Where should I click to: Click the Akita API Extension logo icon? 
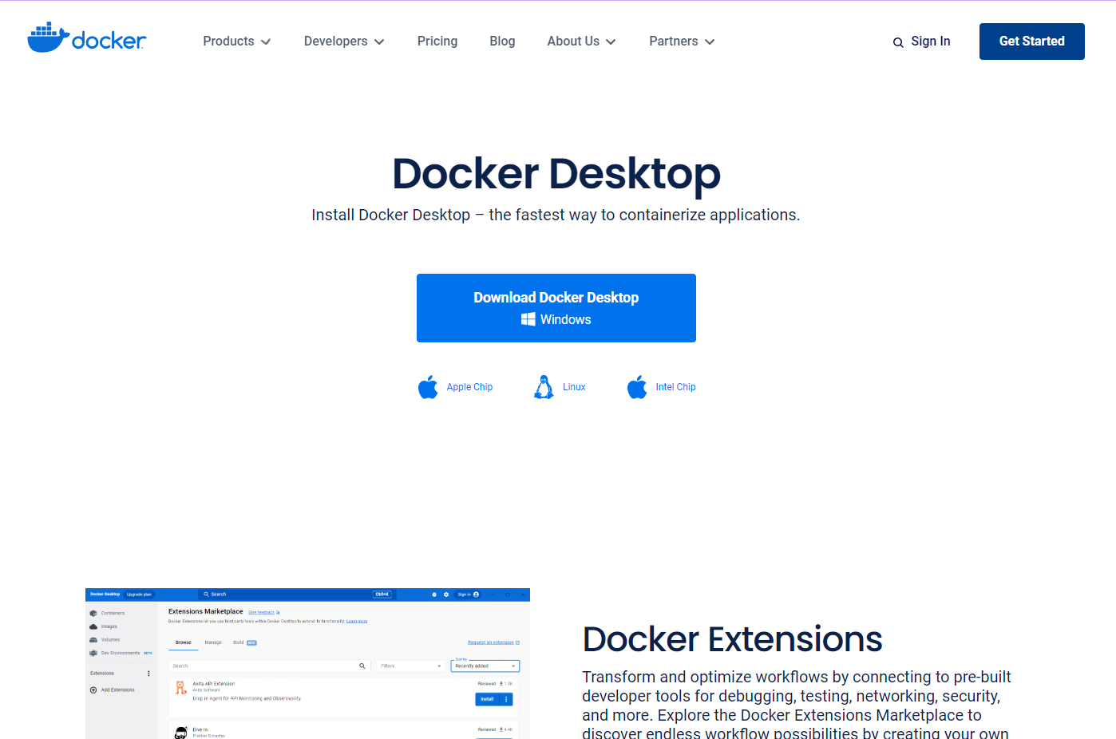tap(181, 688)
